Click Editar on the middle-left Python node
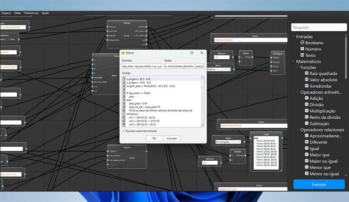The height and width of the screenshot is (202, 349). click(114, 76)
